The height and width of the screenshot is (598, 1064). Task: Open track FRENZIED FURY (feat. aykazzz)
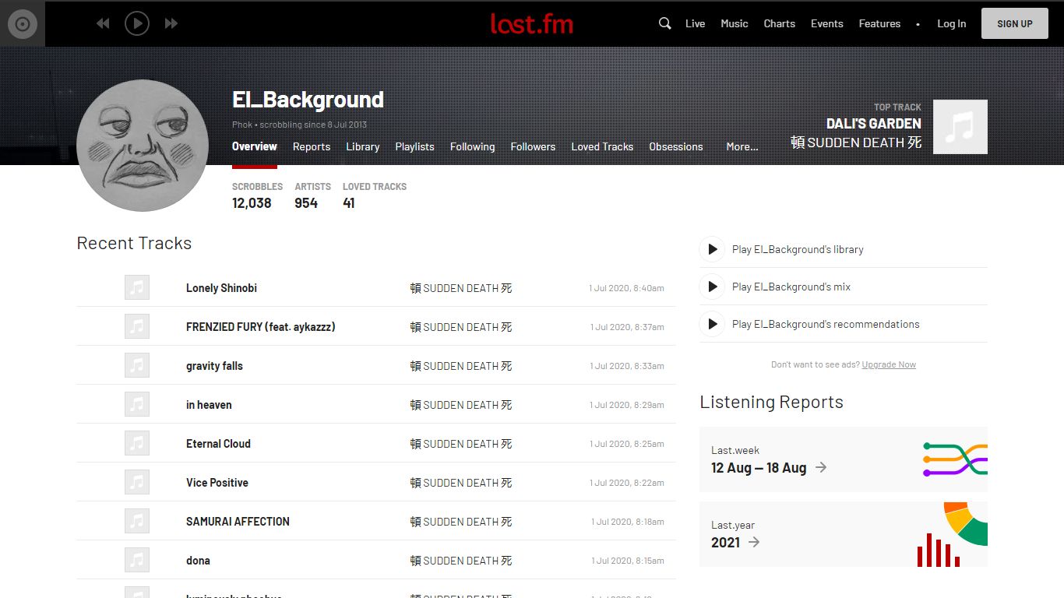click(x=261, y=327)
